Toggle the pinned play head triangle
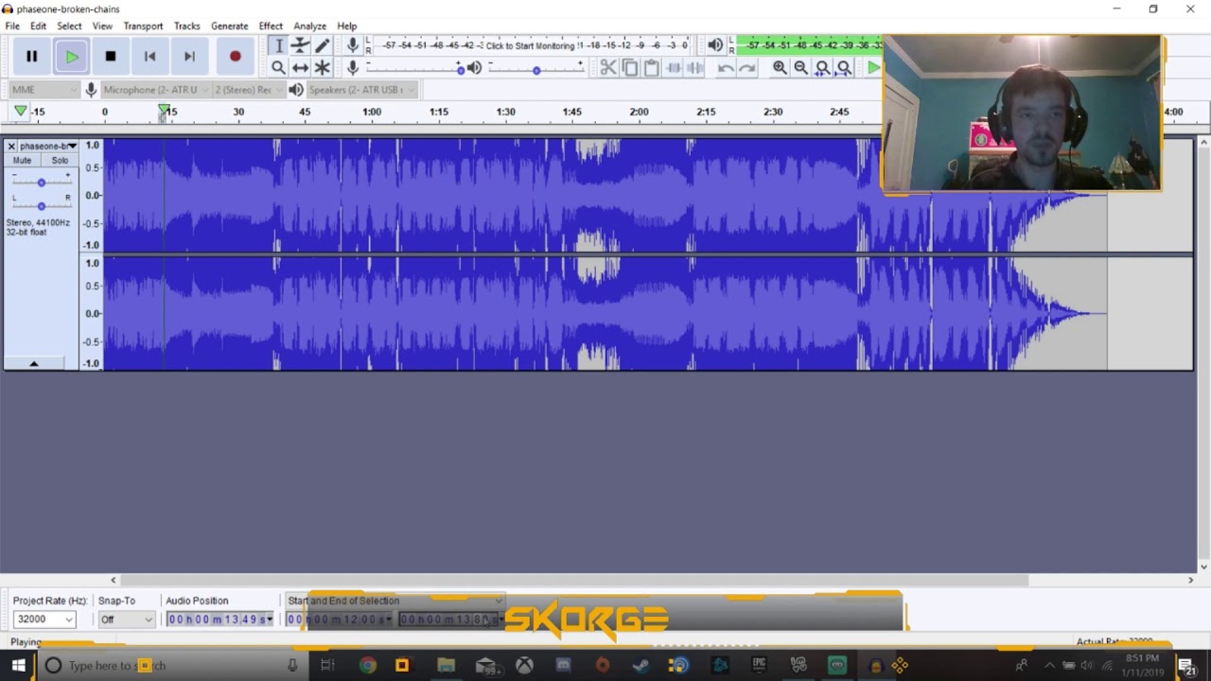 click(x=20, y=112)
